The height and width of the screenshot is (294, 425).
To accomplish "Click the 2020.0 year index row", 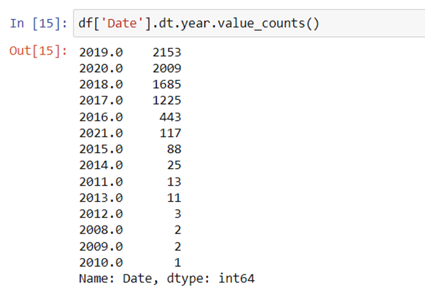I will (x=101, y=68).
